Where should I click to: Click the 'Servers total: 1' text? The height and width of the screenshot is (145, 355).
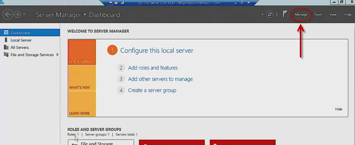pyautogui.click(x=127, y=135)
